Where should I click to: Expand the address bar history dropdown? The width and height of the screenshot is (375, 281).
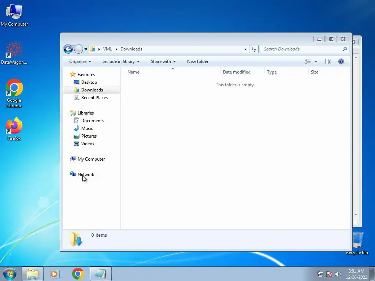pyautogui.click(x=245, y=49)
